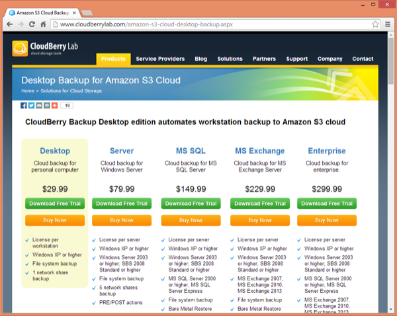Click "License per workstation" Desktop feature
Image resolution: width=397 pixels, height=316 pixels.
coord(45,243)
